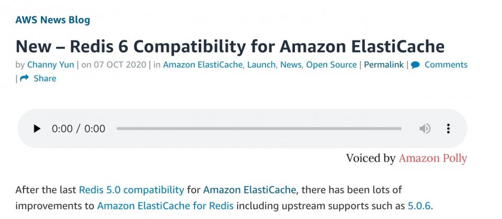Image resolution: width=502 pixels, height=219 pixels.
Task: Seek on the audio progress bar
Action: coord(259,129)
